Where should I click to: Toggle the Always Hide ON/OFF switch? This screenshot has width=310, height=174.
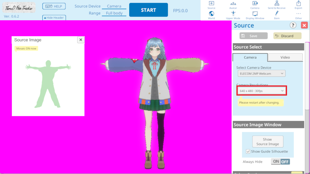pyautogui.click(x=280, y=162)
